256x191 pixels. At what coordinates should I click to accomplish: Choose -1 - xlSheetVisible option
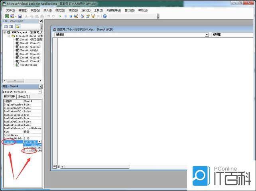(x=32, y=145)
